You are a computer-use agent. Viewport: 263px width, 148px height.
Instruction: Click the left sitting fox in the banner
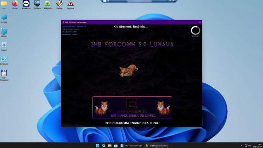click(102, 108)
